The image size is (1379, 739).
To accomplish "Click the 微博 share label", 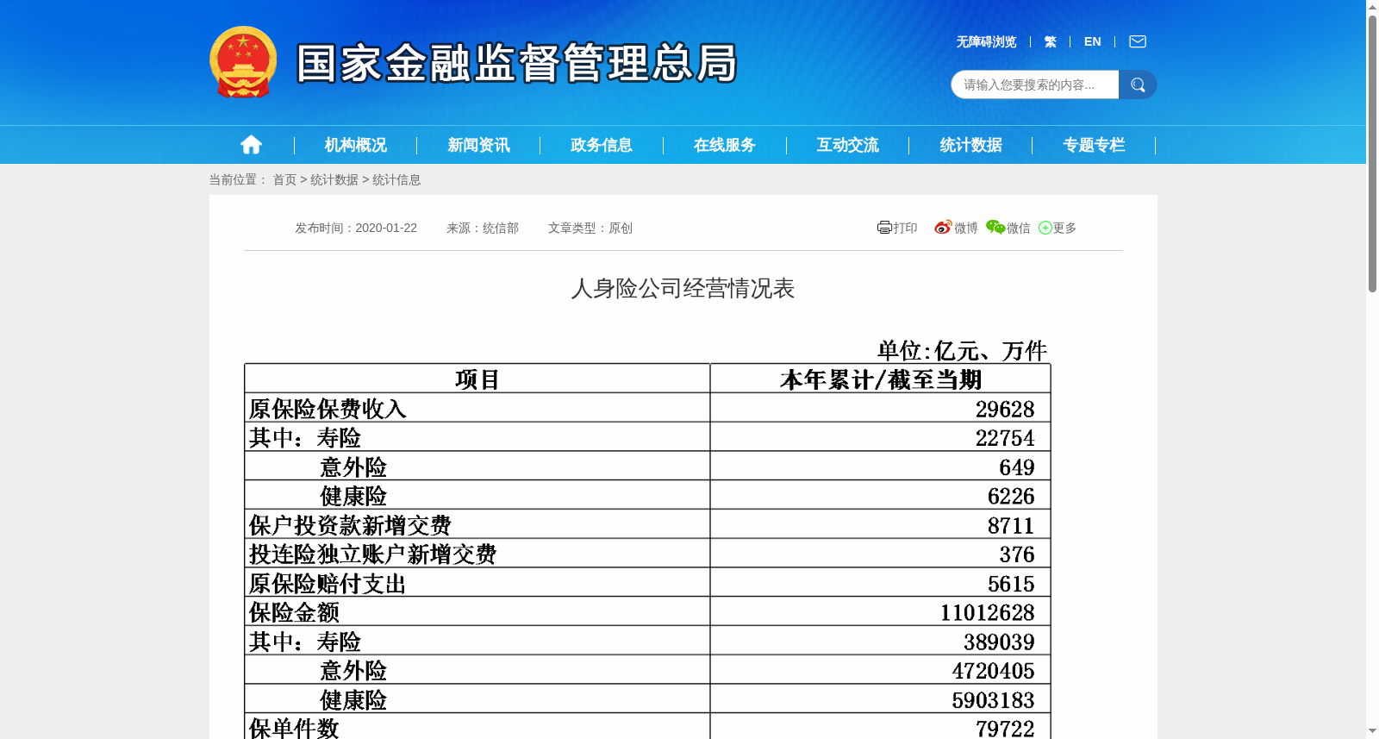I will [x=966, y=228].
